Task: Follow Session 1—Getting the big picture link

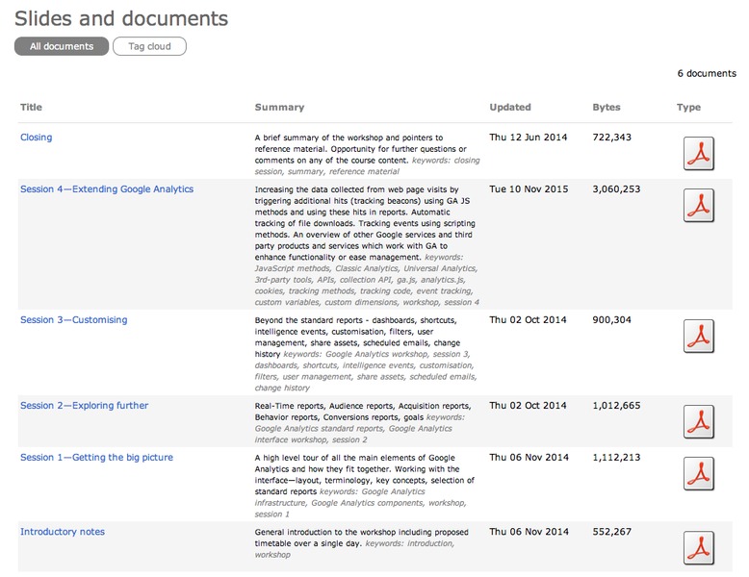Action: (96, 458)
